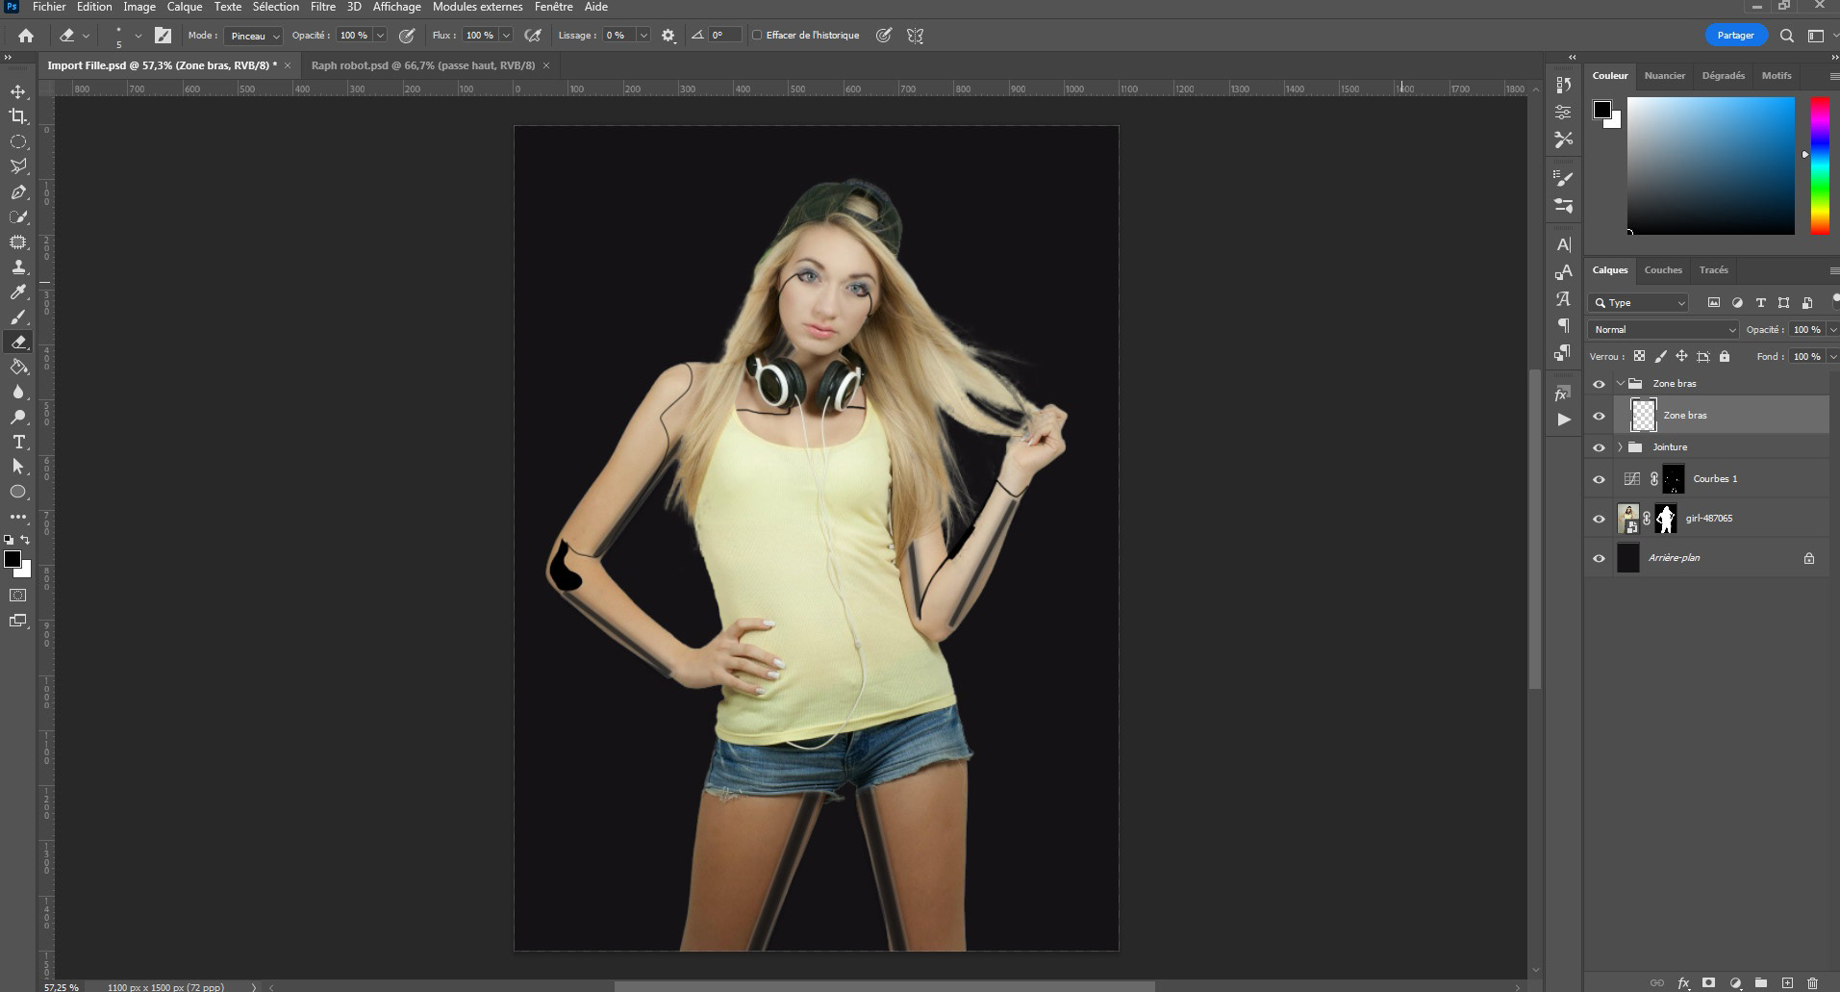Hide the Zone bras group
This screenshot has width=1840, height=992.
click(1600, 384)
